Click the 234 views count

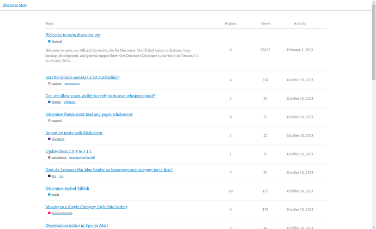(265, 80)
